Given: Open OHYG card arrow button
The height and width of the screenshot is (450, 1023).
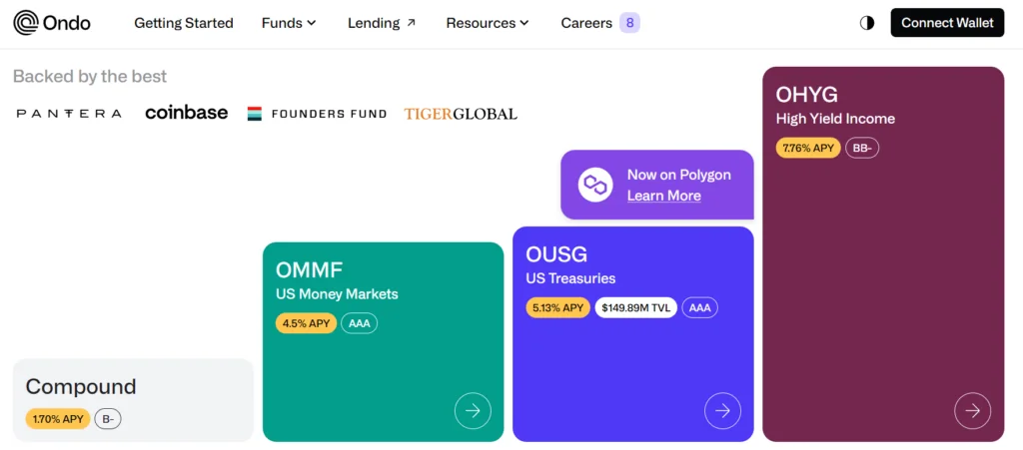Looking at the screenshot, I should pos(973,411).
